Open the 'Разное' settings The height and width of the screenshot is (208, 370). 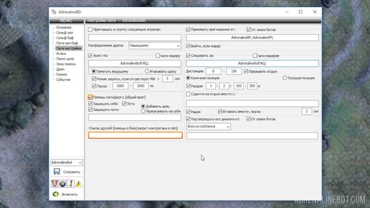(x=62, y=75)
